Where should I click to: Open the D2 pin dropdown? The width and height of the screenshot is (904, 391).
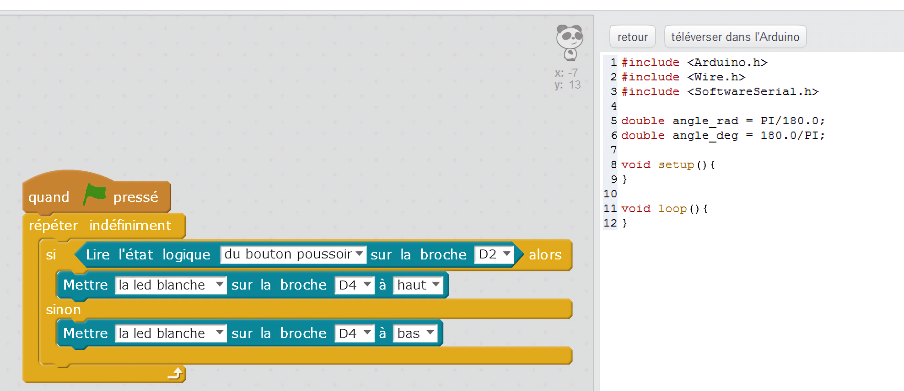pyautogui.click(x=494, y=254)
